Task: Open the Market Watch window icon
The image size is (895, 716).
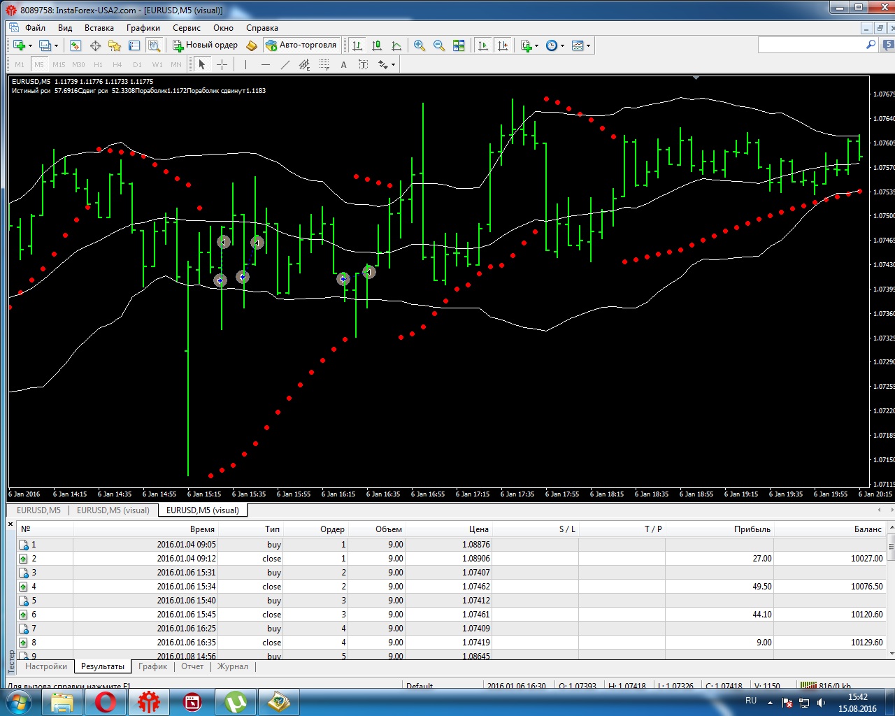Action: [76, 45]
